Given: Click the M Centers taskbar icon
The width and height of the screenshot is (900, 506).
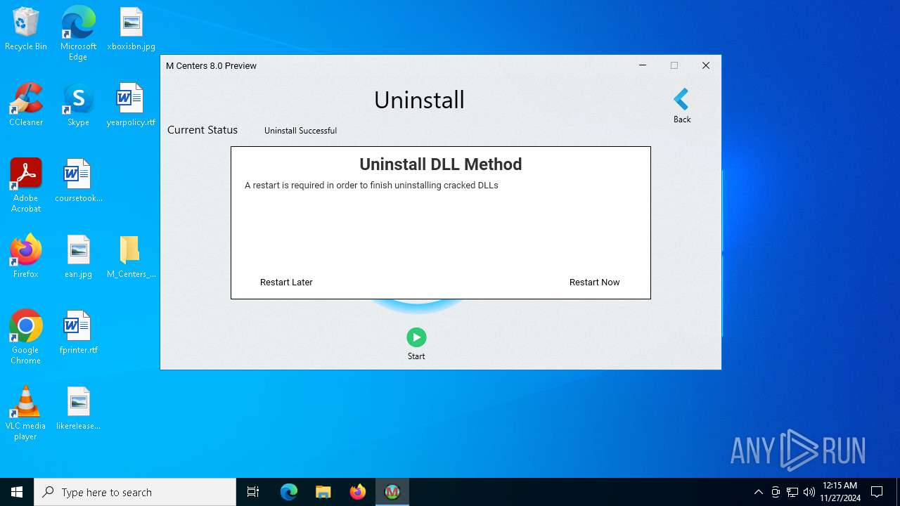Looking at the screenshot, I should [392, 492].
